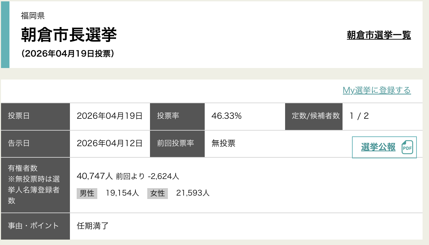Viewport: 429px width, 245px height.
Task: Open the 選挙公報 text link
Action: (378, 147)
